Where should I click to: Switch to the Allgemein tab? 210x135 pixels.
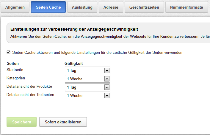[x=15, y=7]
